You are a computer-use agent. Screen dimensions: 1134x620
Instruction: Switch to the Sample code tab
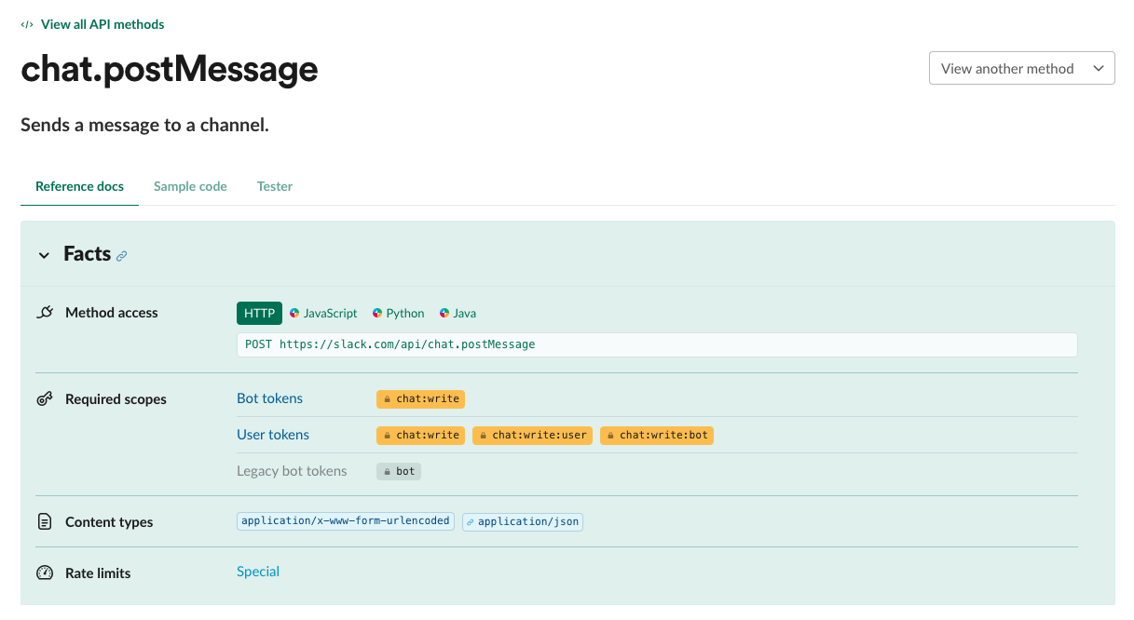point(190,186)
